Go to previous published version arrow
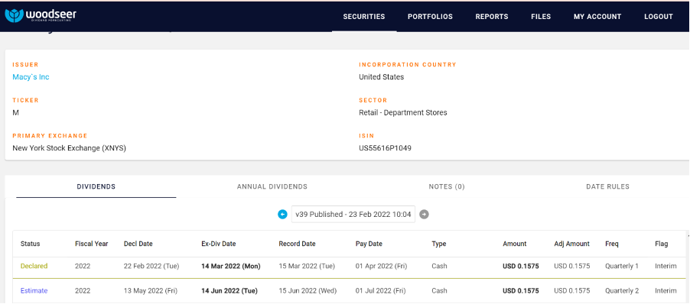Image resolution: width=690 pixels, height=304 pixels. [x=282, y=215]
